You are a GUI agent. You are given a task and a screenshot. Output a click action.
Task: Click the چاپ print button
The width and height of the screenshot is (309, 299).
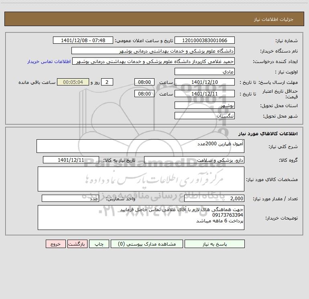pos(99,244)
